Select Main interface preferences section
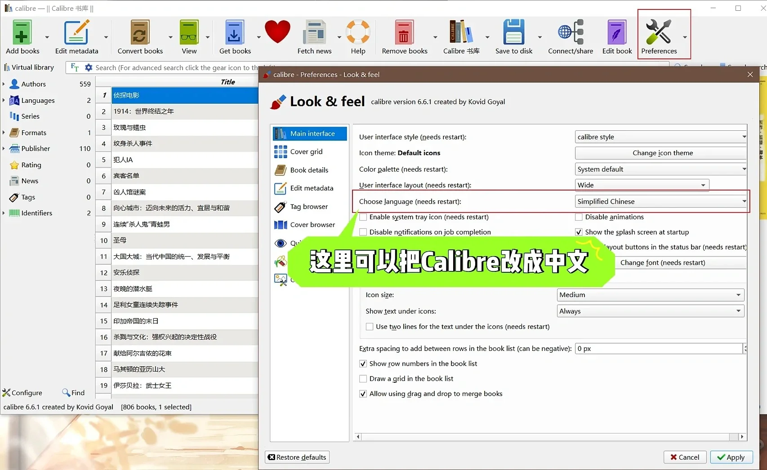The width and height of the screenshot is (767, 470). click(309, 133)
